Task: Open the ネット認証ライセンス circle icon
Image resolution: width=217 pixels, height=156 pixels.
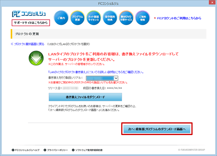Action: [x=94, y=18]
